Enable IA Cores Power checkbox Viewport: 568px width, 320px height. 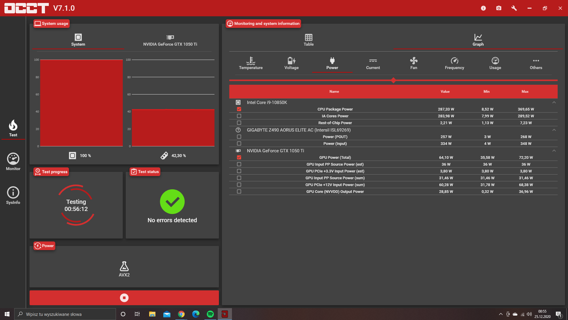click(x=239, y=116)
